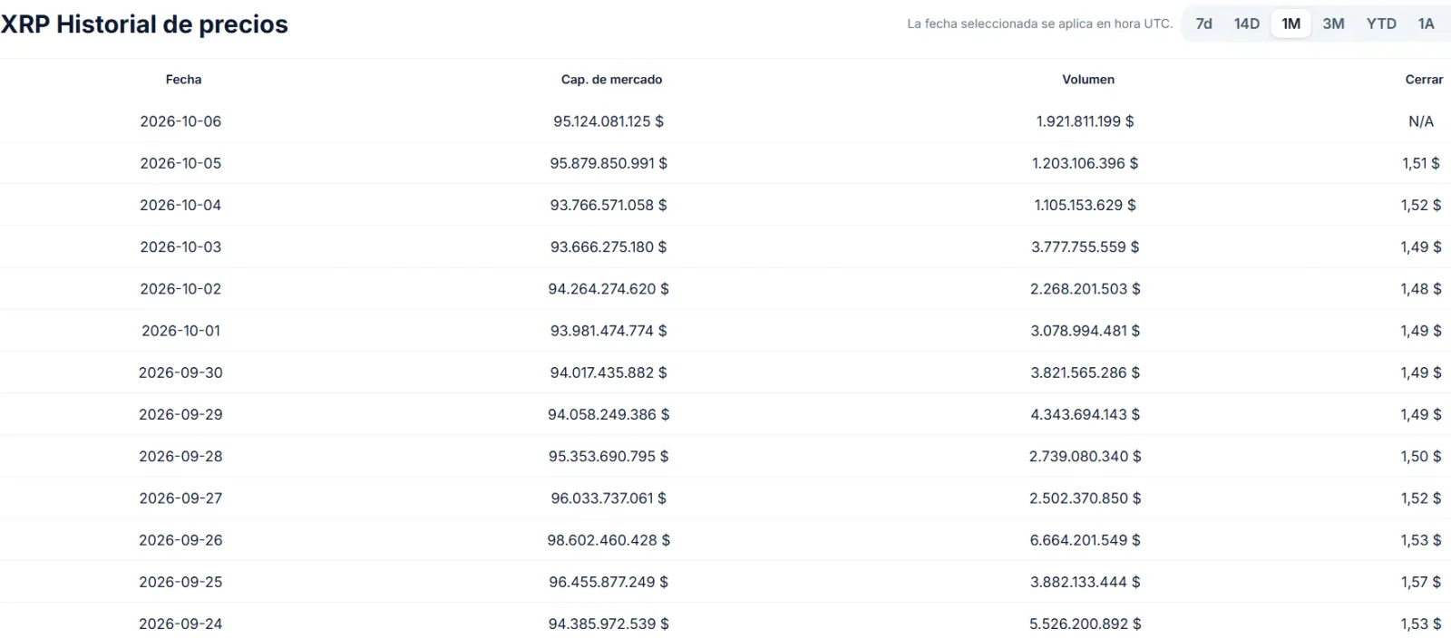Select the 7d time range tab

pos(1203,24)
